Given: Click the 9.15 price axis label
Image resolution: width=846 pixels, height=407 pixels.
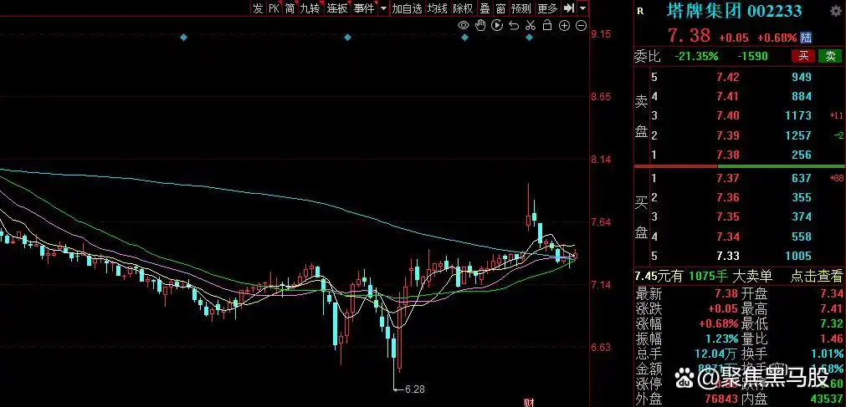Looking at the screenshot, I should click(601, 34).
